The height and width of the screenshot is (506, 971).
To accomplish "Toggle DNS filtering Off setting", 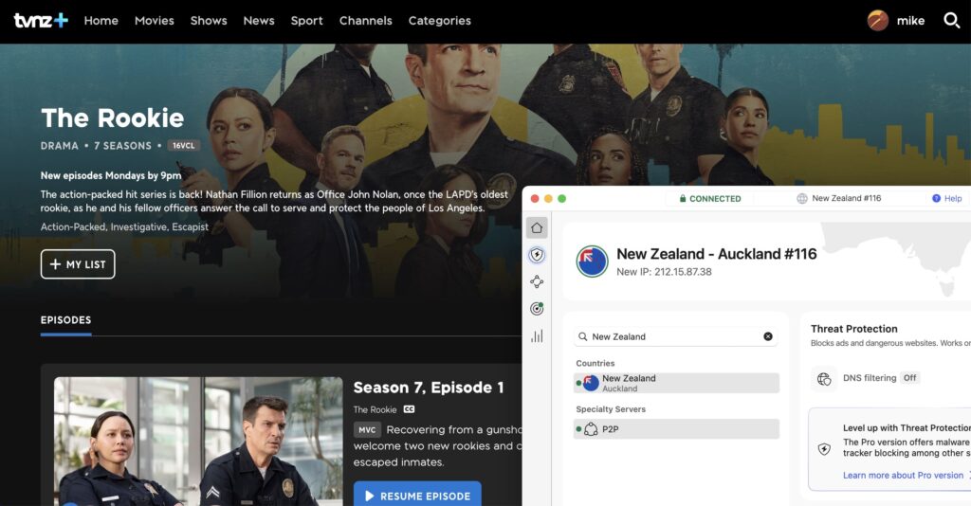I will tap(909, 378).
